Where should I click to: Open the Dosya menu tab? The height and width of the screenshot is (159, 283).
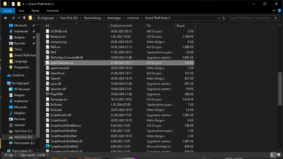point(8,11)
